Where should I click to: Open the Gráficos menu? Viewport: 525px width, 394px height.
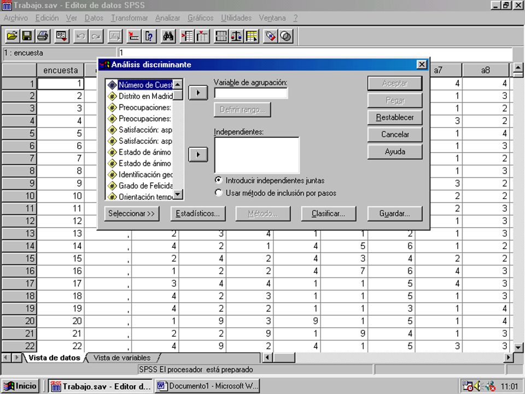pyautogui.click(x=200, y=18)
